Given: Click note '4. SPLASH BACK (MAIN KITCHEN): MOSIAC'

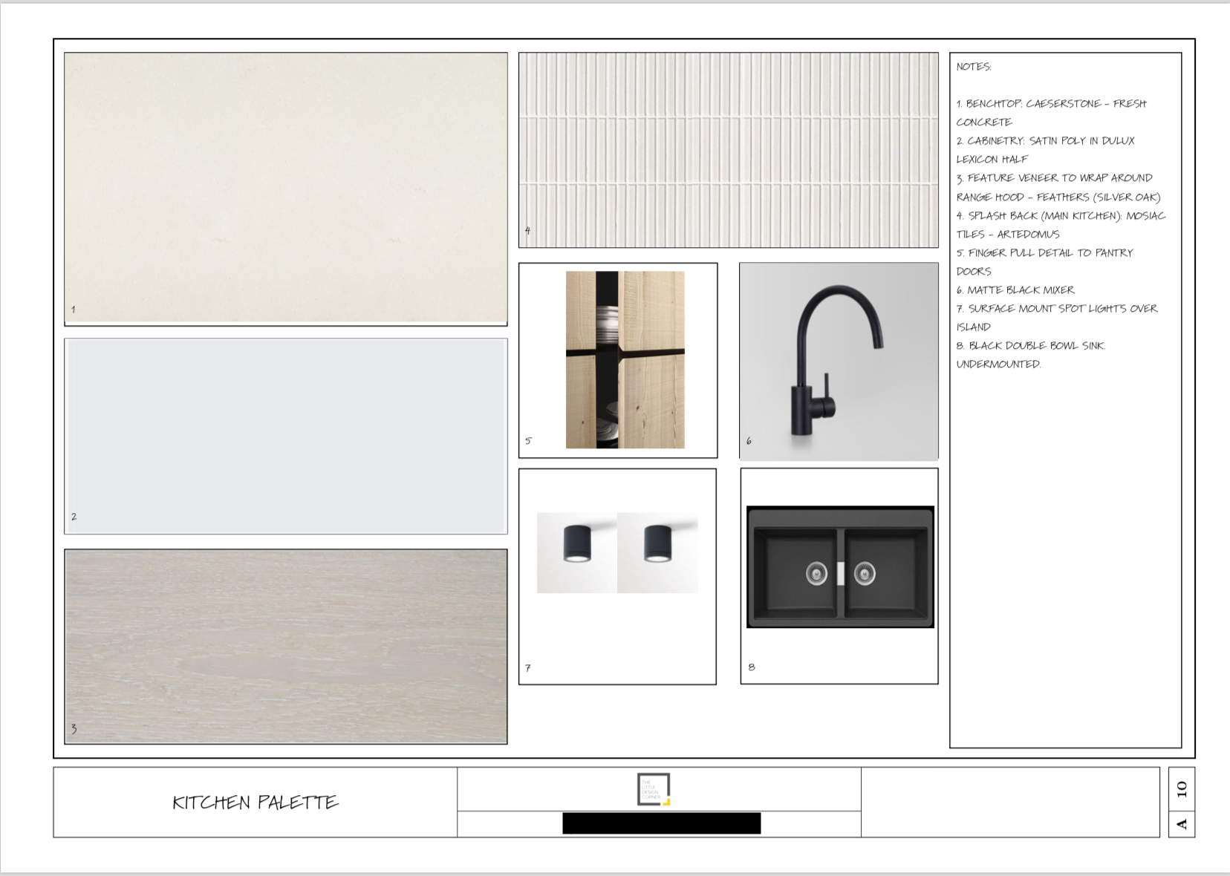Looking at the screenshot, I should tap(1061, 216).
